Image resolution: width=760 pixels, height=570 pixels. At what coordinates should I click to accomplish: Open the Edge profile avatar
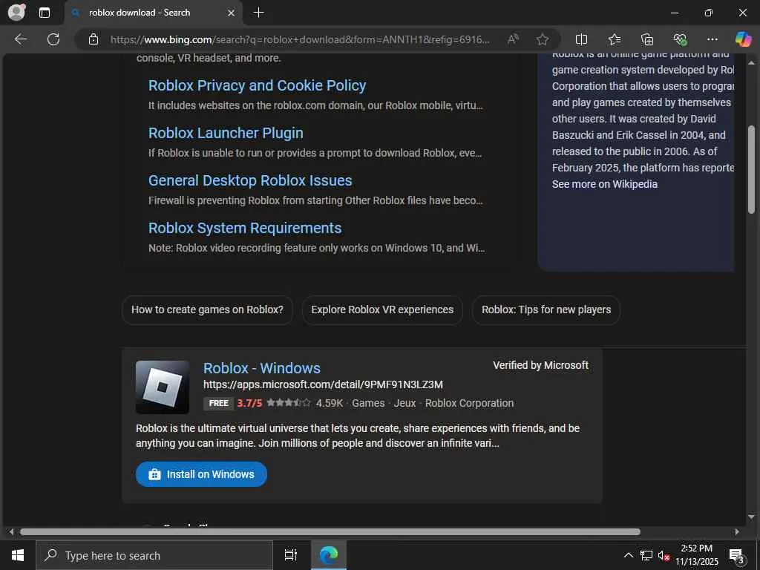point(17,12)
